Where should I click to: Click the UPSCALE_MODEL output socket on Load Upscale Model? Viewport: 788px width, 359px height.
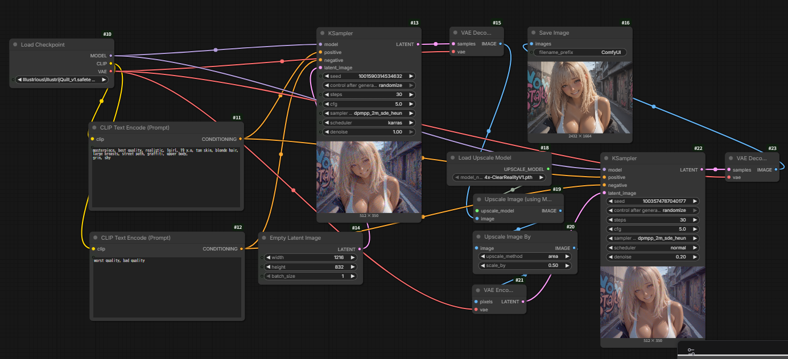(x=548, y=169)
